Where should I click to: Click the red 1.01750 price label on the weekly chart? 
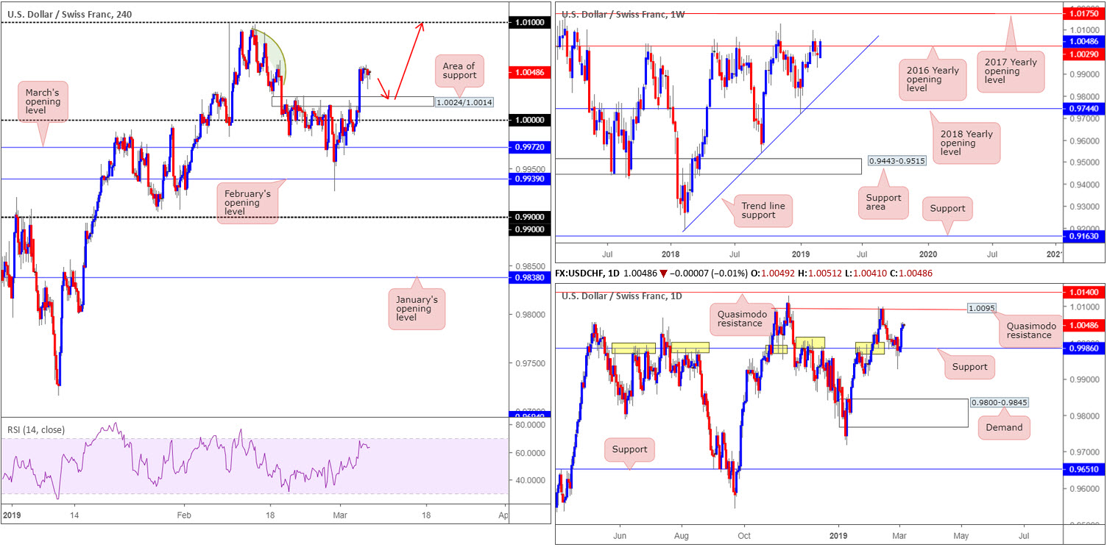(1085, 13)
